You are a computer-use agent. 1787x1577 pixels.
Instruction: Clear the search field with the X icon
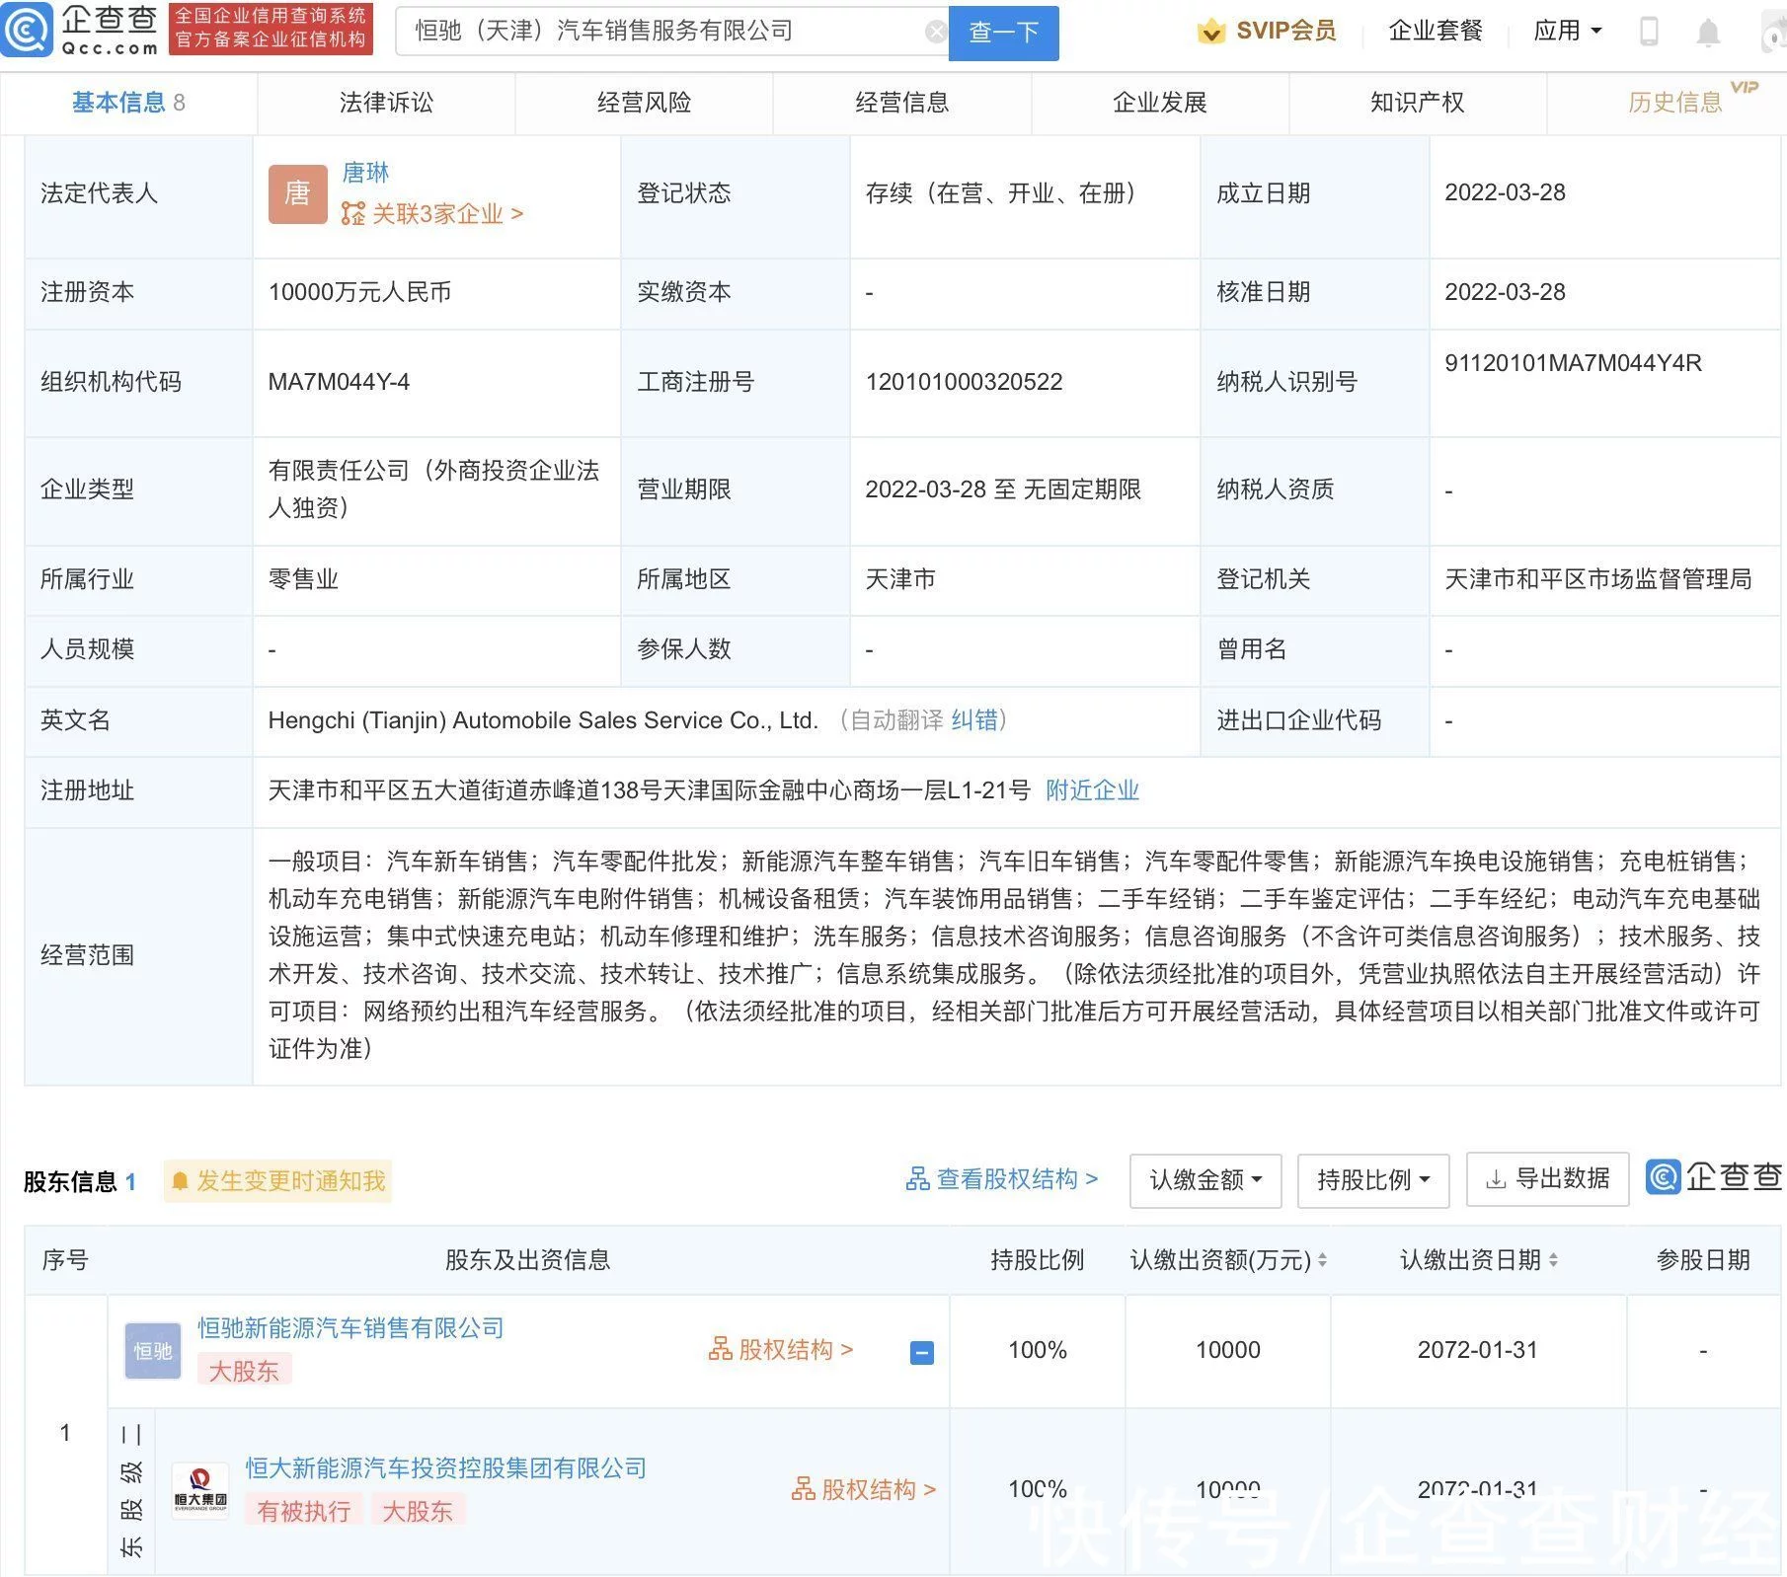pos(936,33)
